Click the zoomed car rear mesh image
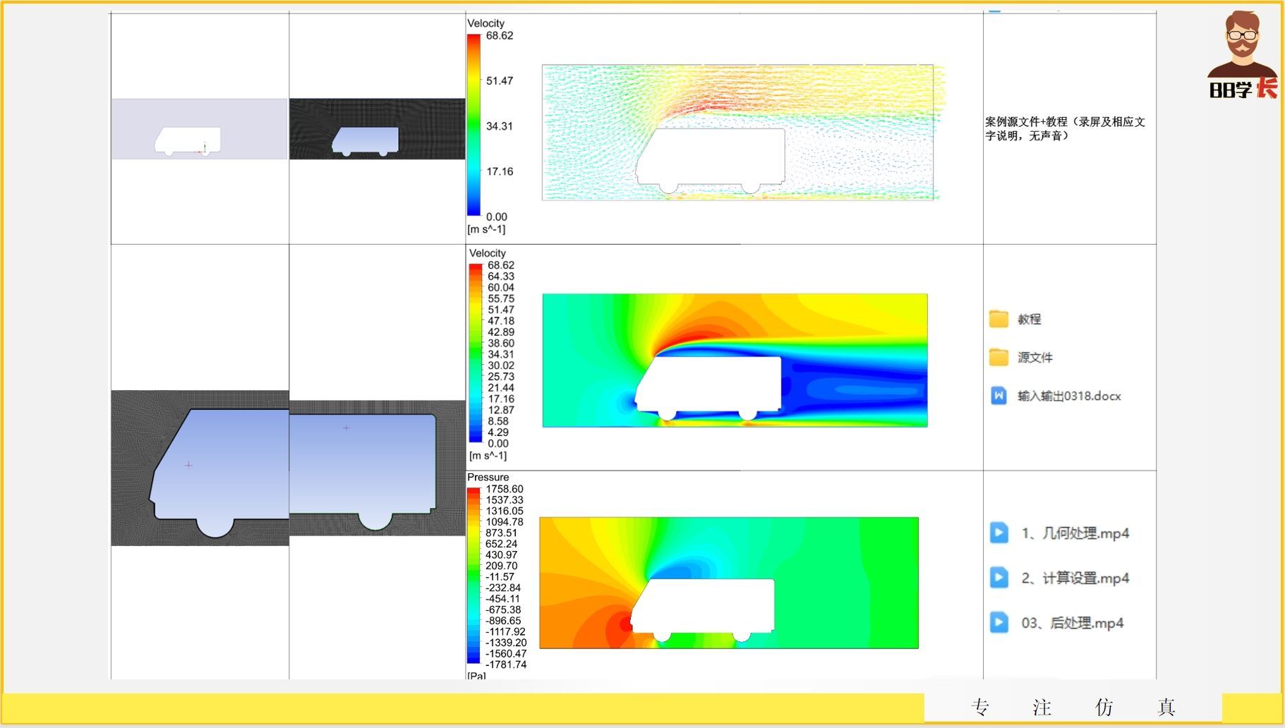Image resolution: width=1285 pixels, height=728 pixels. (x=377, y=468)
